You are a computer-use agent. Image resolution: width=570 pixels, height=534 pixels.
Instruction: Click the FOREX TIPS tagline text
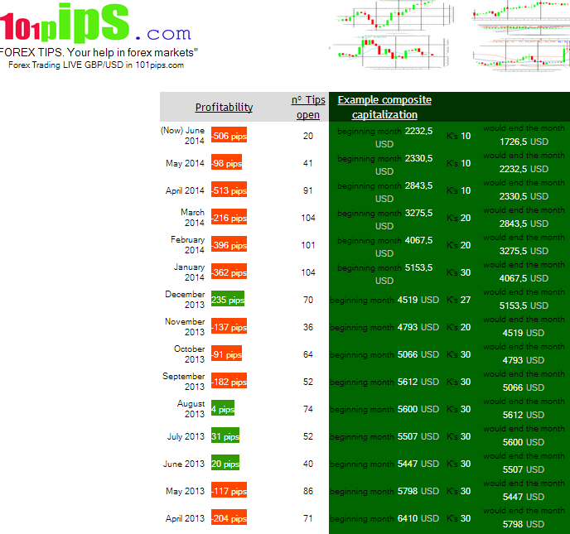pyautogui.click(x=99, y=52)
